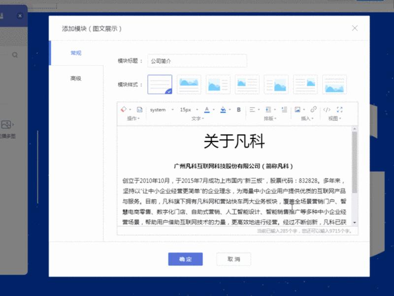This screenshot has height=296, width=394.
Task: Switch to the 高级 tab
Action: 76,78
